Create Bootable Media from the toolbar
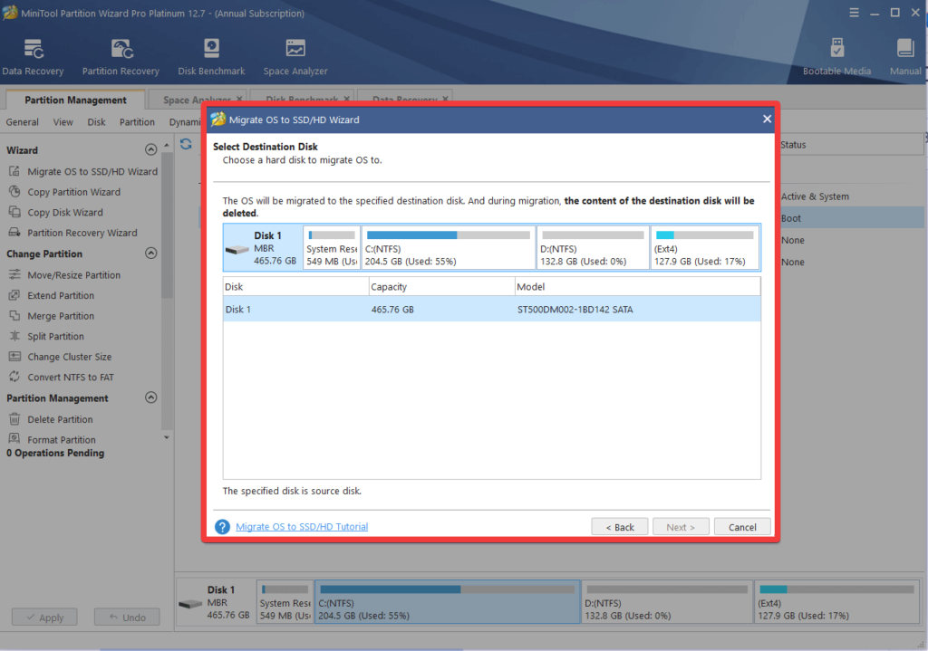The height and width of the screenshot is (651, 928). [x=836, y=57]
